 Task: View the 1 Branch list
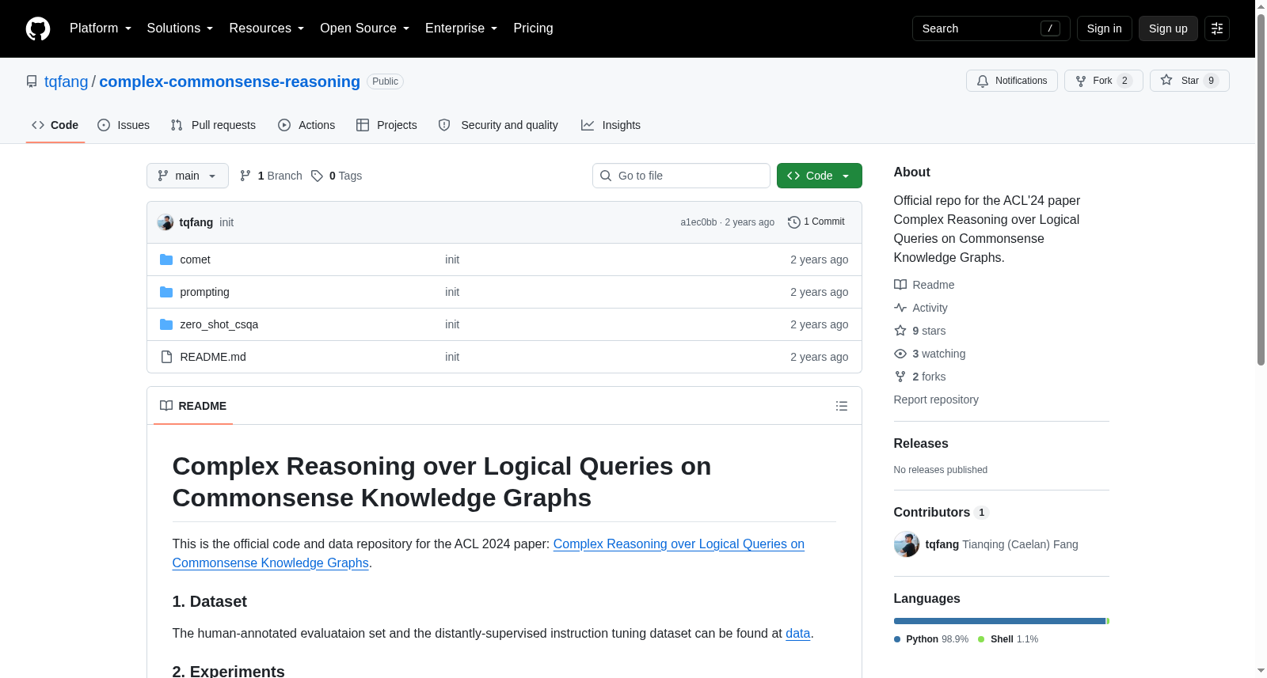pos(271,176)
